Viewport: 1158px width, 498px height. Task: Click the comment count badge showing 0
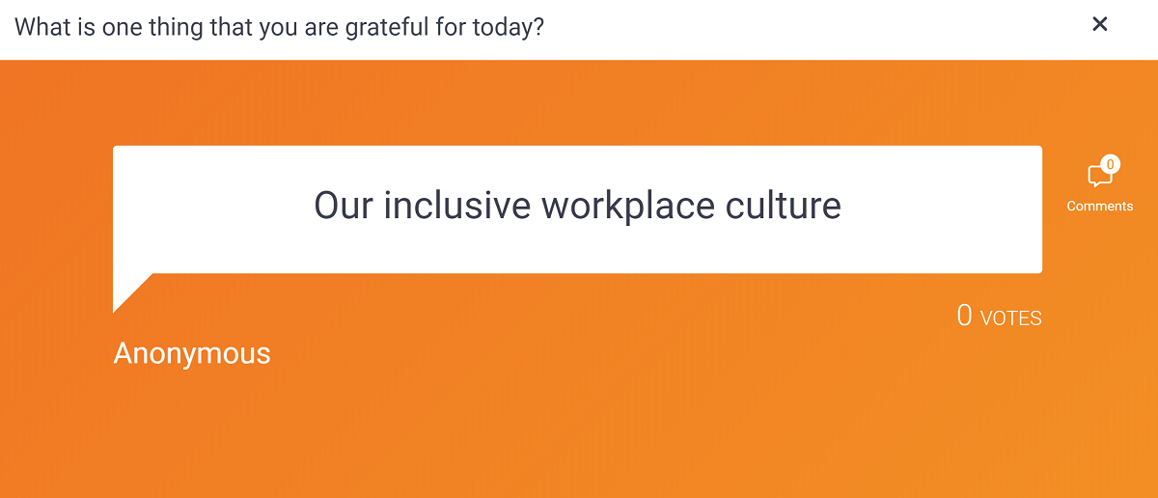pos(1110,165)
